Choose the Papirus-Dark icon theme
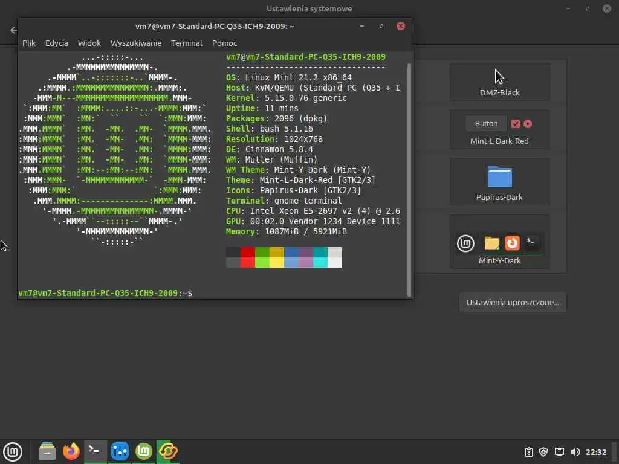Screen dimensions: 619x464 pyautogui.click(x=499, y=181)
